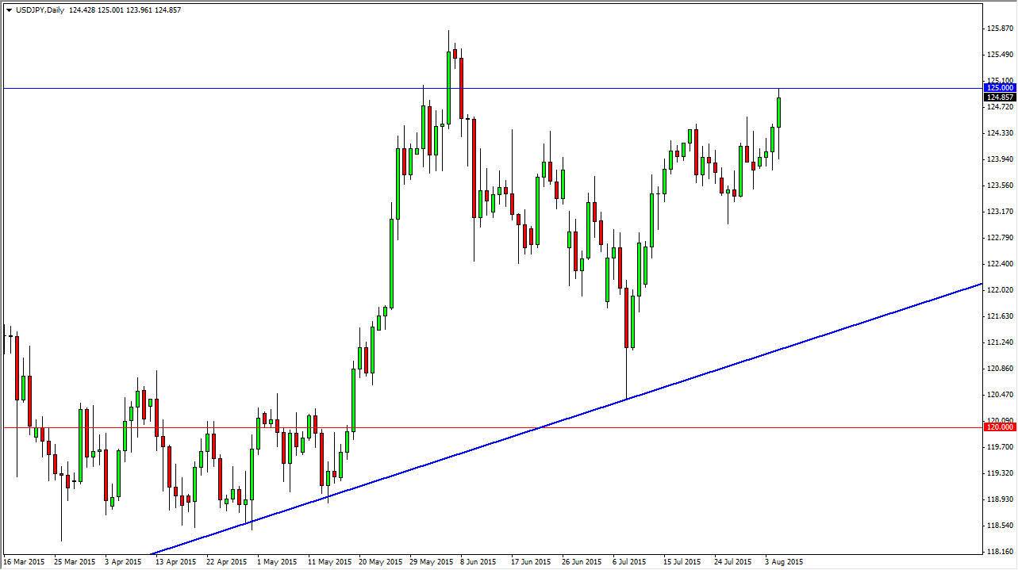The width and height of the screenshot is (1018, 570).
Task: Click the 8 Jun 2015 date label
Action: tap(477, 561)
